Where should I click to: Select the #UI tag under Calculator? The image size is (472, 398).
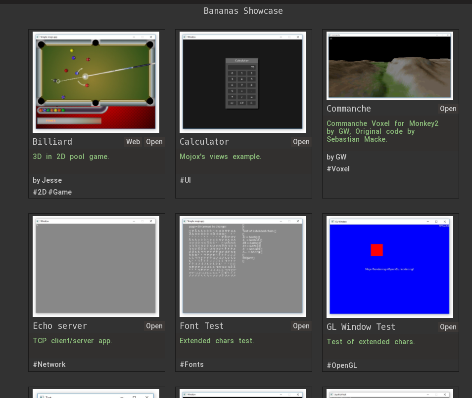[x=185, y=180]
